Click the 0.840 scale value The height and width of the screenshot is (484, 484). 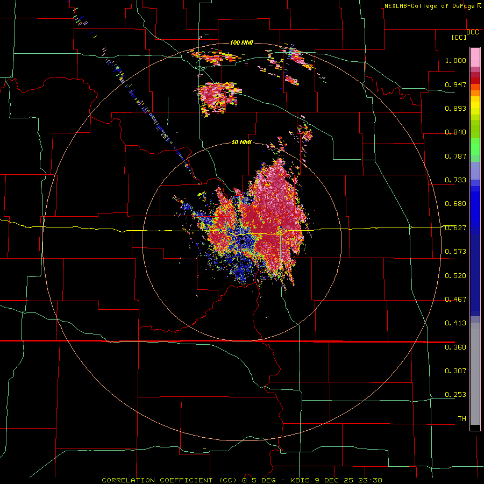(x=455, y=132)
